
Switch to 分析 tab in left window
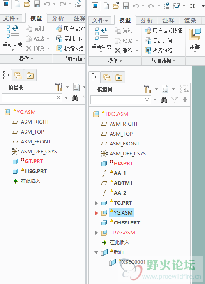pyautogui.click(x=58, y=18)
